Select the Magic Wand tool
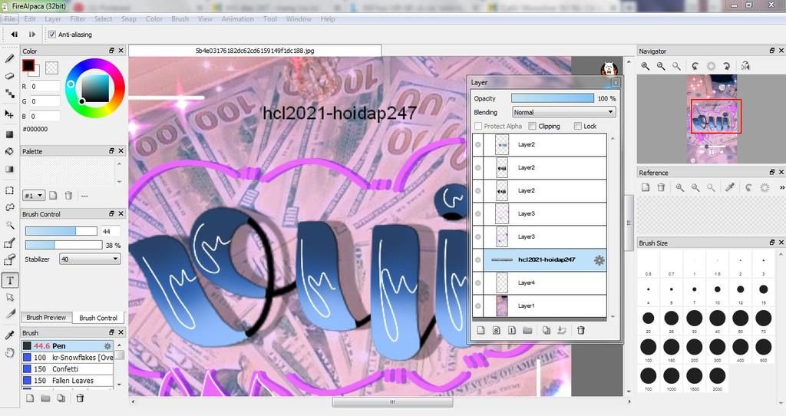The height and width of the screenshot is (416, 786). click(x=9, y=225)
